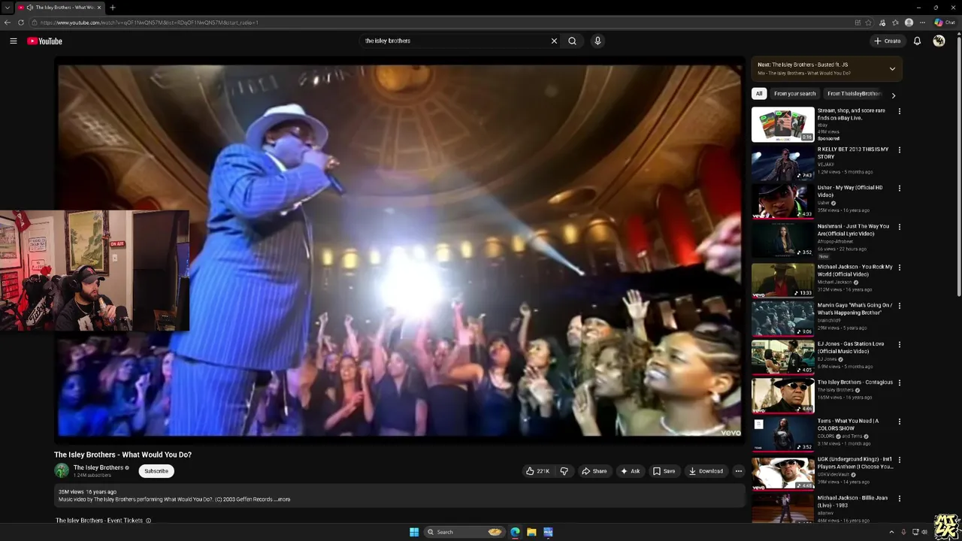Download the video
The height and width of the screenshot is (541, 962).
(706, 471)
